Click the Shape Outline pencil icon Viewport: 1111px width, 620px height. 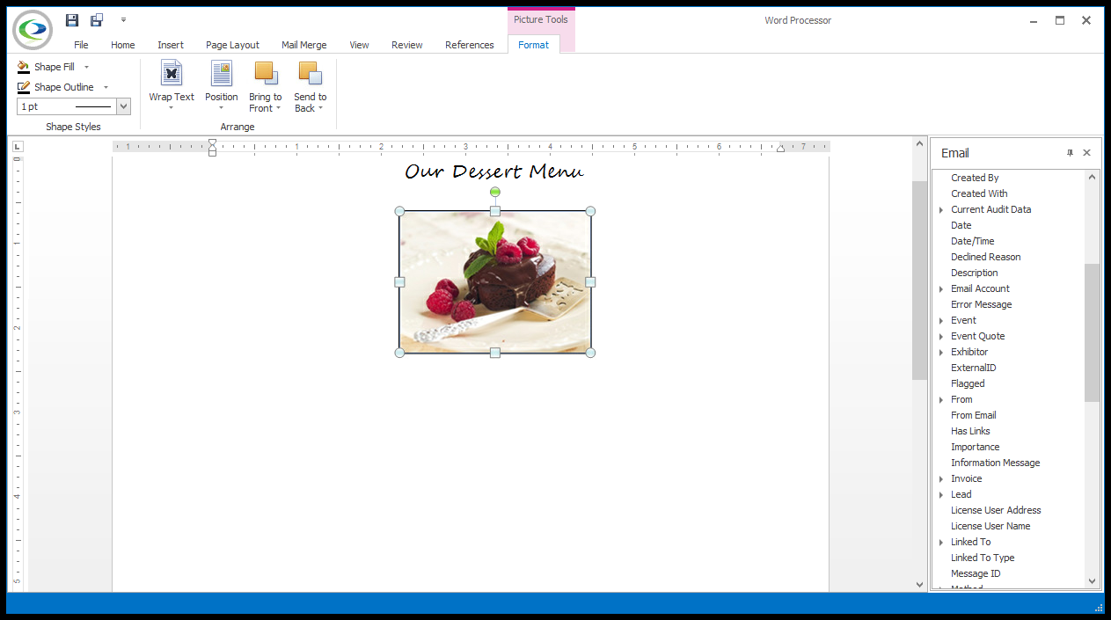tap(24, 87)
